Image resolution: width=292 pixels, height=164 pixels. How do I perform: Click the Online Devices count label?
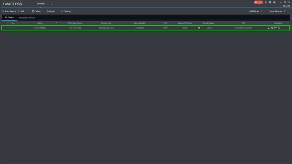(277, 11)
